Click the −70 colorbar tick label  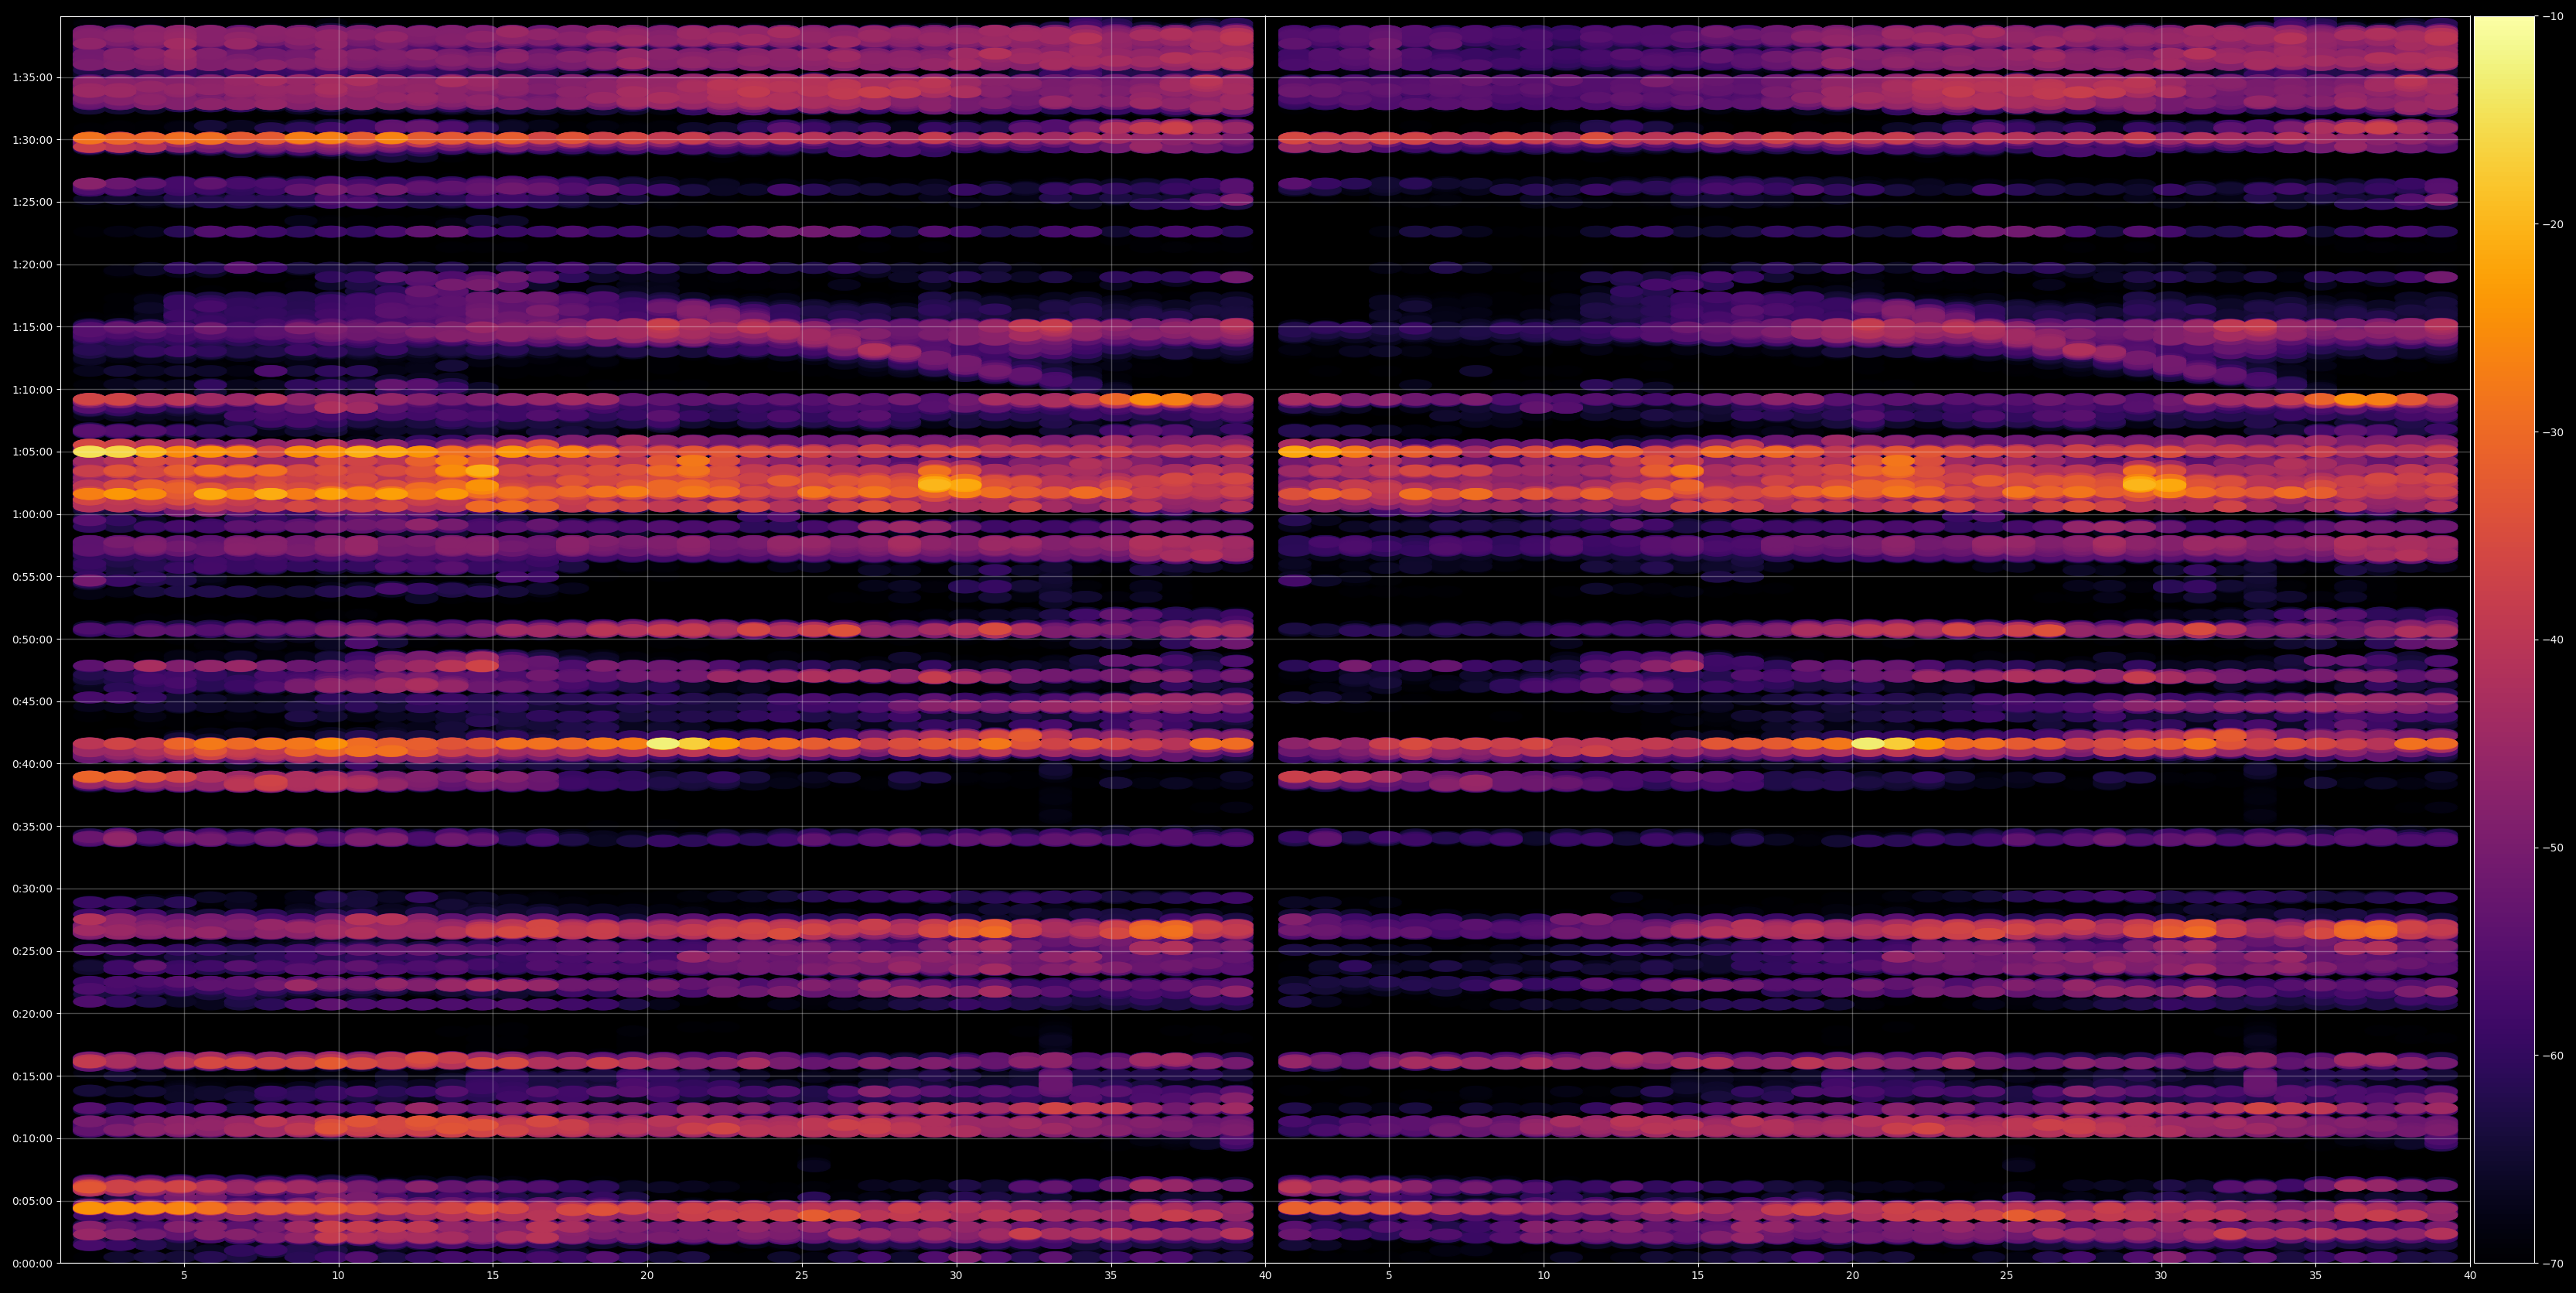[2553, 1264]
